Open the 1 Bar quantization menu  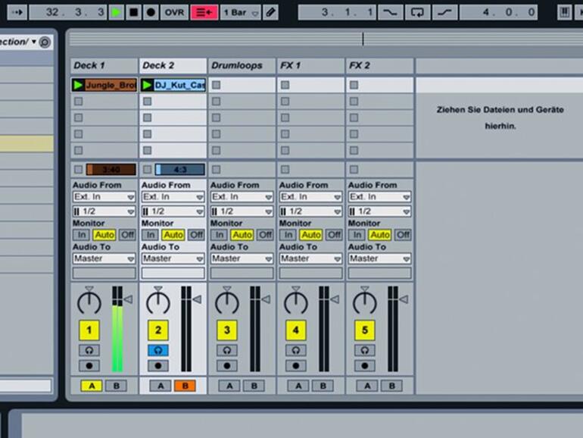[241, 12]
